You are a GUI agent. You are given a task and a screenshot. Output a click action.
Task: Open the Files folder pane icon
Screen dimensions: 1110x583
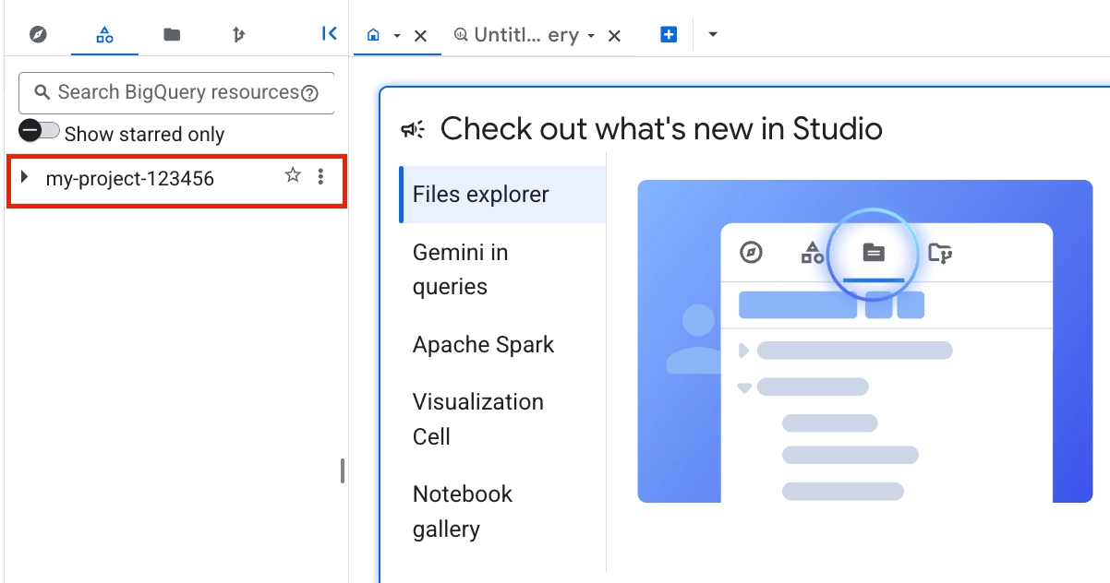pos(172,35)
